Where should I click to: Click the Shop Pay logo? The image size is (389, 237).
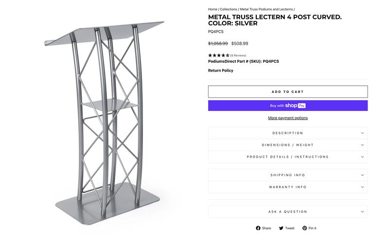coord(295,106)
